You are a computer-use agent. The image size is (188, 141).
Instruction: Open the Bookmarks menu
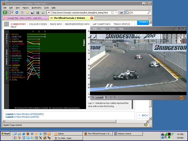(x=36, y=8)
